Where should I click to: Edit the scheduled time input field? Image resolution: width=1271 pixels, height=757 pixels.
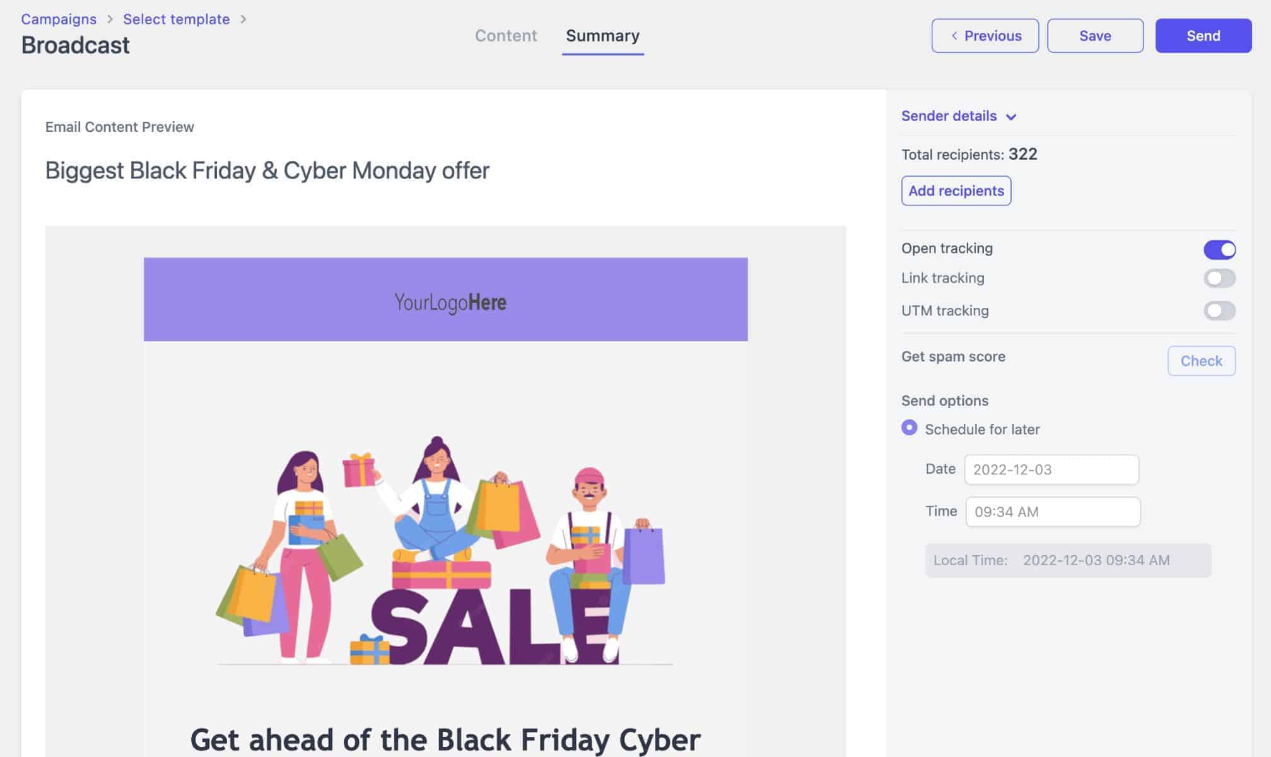(1052, 512)
